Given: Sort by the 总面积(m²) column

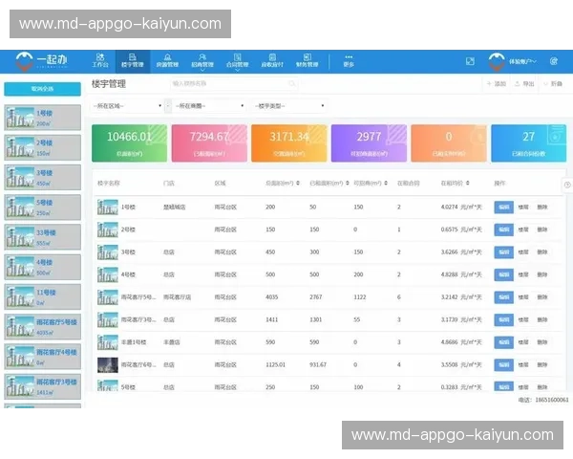Looking at the screenshot, I should (298, 183).
